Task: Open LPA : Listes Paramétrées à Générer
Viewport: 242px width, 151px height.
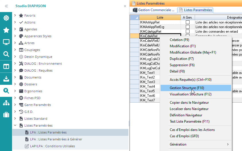Action: pyautogui.click(x=56, y=139)
